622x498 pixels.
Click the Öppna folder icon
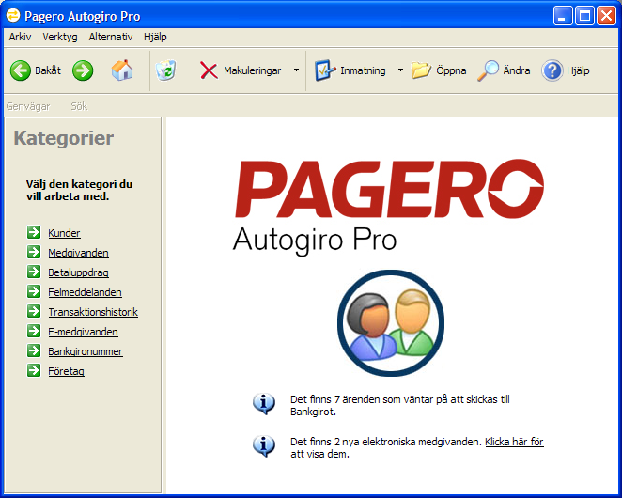(x=421, y=70)
